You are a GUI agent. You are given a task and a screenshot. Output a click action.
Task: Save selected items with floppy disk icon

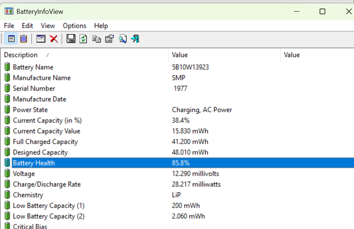(71, 39)
